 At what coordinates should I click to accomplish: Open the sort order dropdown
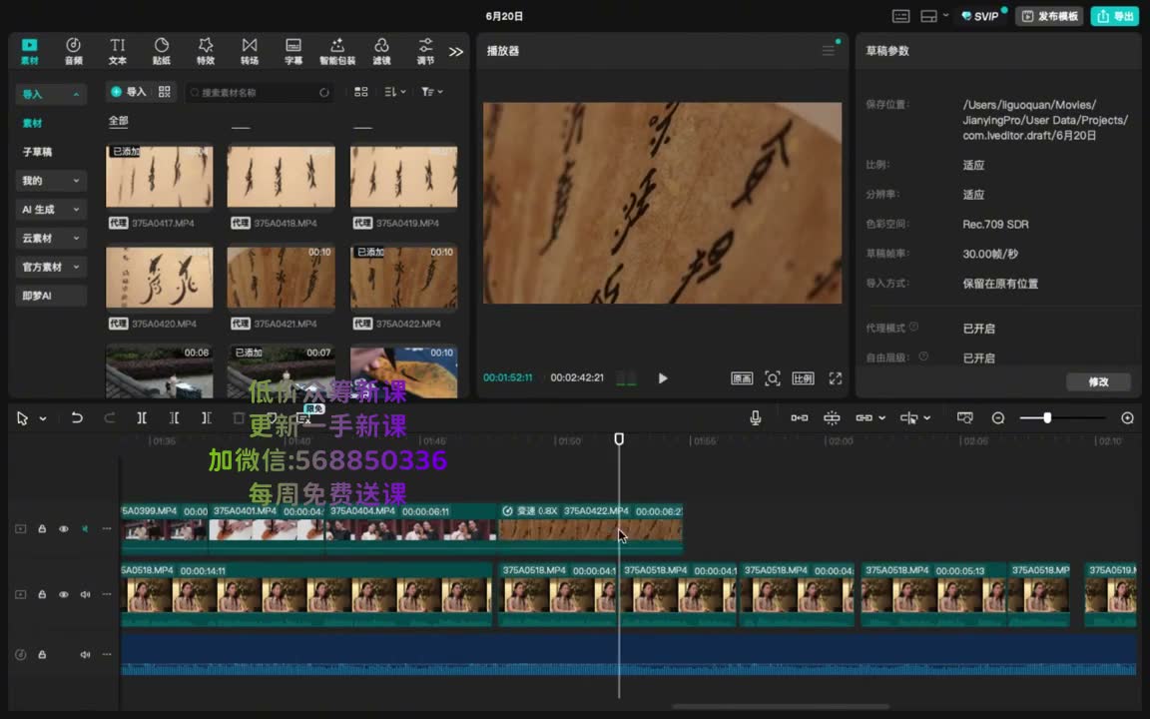(x=394, y=92)
